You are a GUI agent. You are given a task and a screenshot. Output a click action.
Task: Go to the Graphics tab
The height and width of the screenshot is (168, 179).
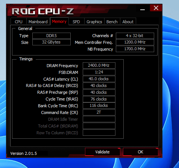coord(94,22)
